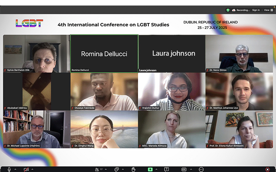Select Dr. Neno Dimov video tile
Screen dimensions: 276x172
239,54
